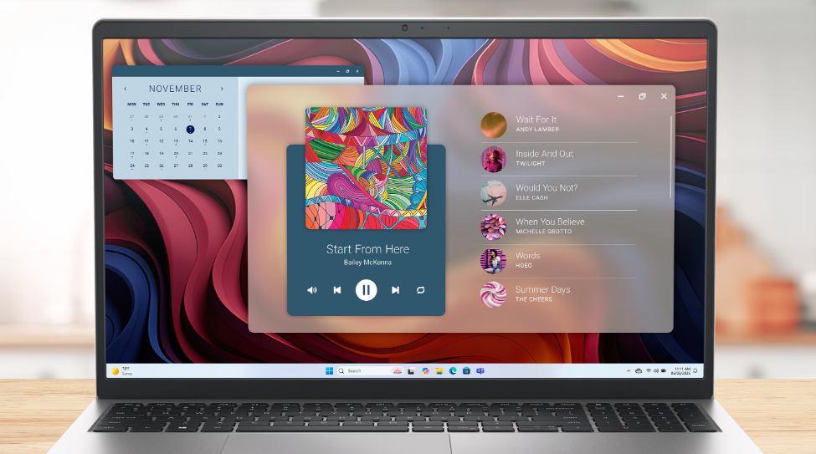Expand the hidden system tray icons
Screen dimensions: 816x454
coord(628,370)
